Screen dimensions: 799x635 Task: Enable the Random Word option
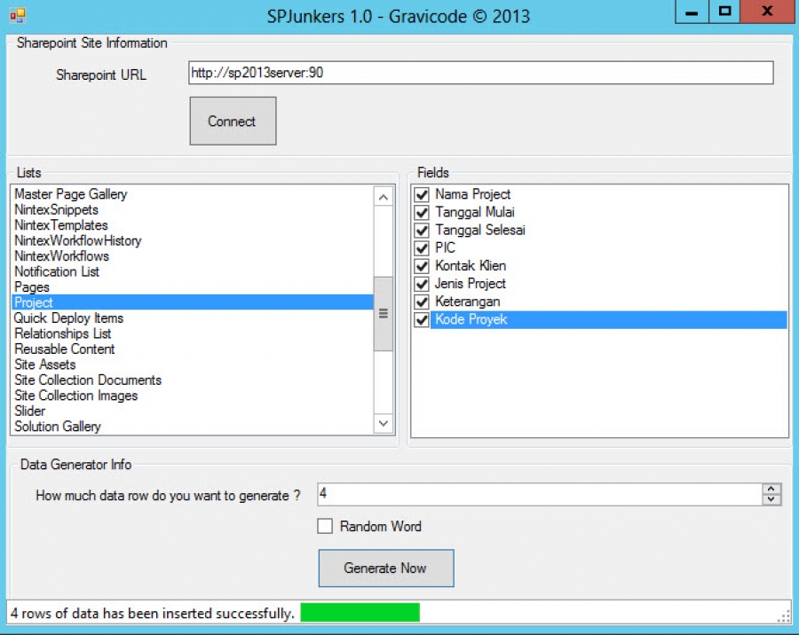[x=326, y=527]
